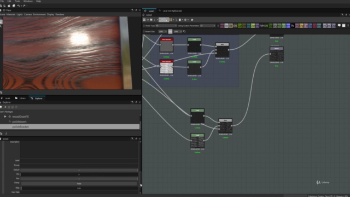Select the red-headed node with white grain preview
Screen dimensions: 350x197
(x=166, y=67)
